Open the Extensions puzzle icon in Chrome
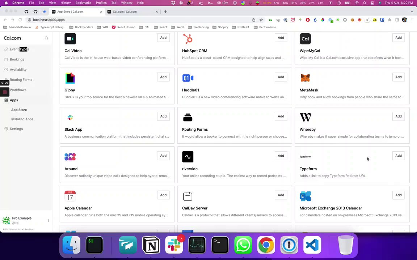 pyautogui.click(x=389, y=20)
